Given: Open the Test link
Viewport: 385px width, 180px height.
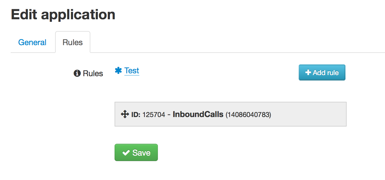Looking at the screenshot, I should [x=132, y=71].
